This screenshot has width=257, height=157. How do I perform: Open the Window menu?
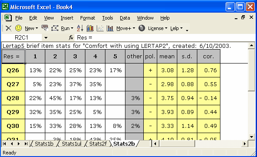(145, 18)
